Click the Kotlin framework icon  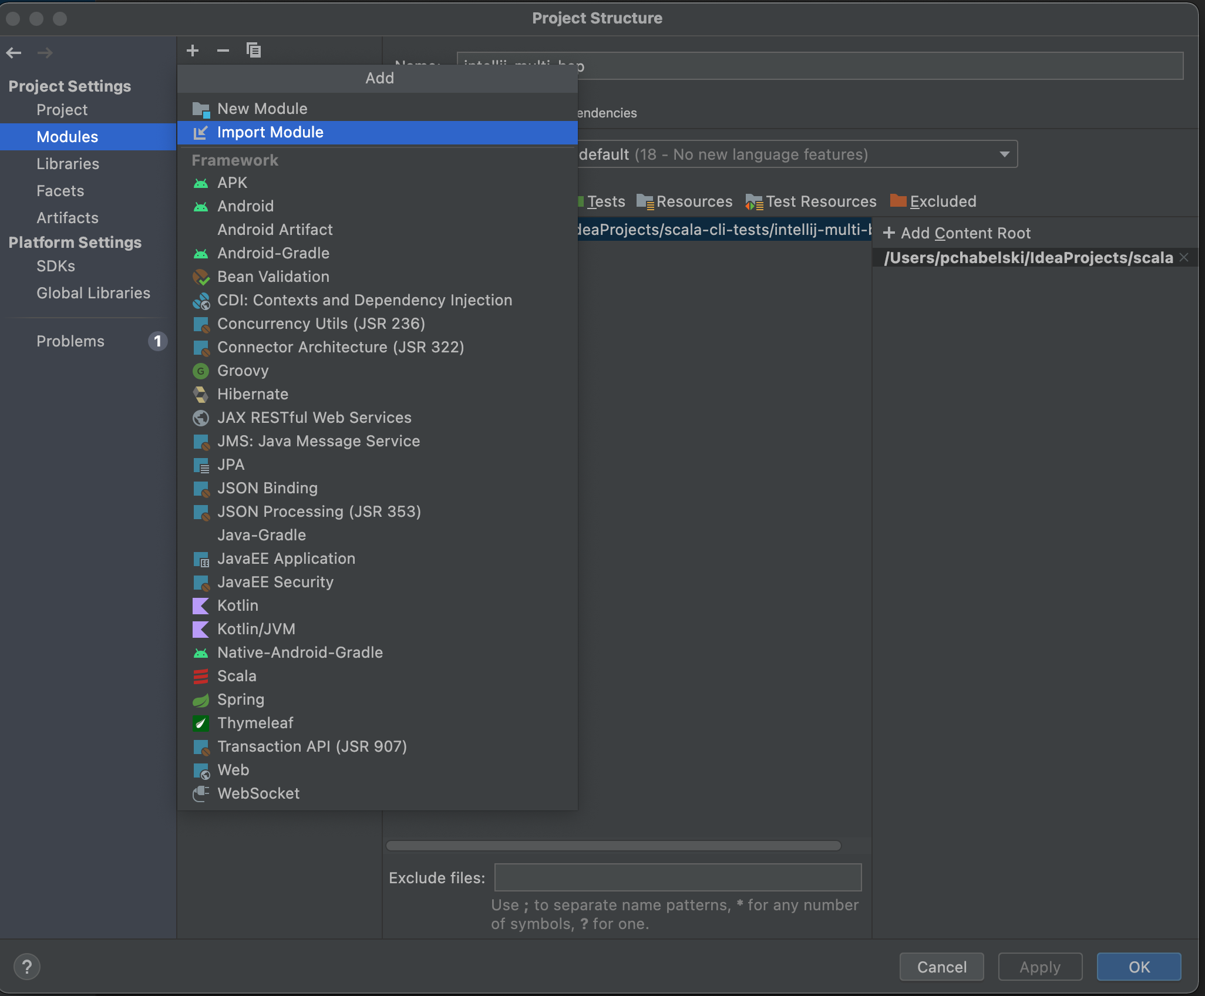pyautogui.click(x=201, y=605)
